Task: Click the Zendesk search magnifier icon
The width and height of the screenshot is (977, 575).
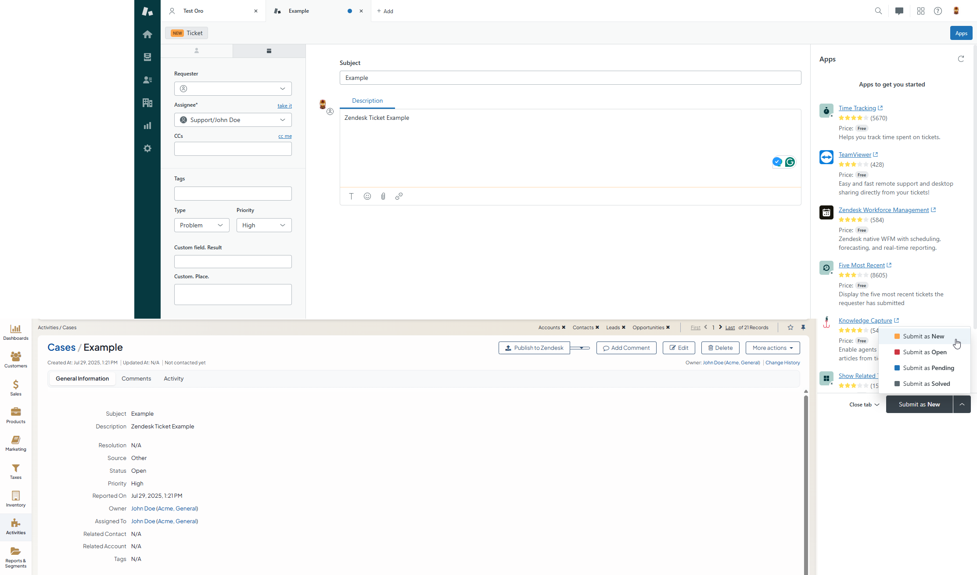Action: click(x=878, y=11)
